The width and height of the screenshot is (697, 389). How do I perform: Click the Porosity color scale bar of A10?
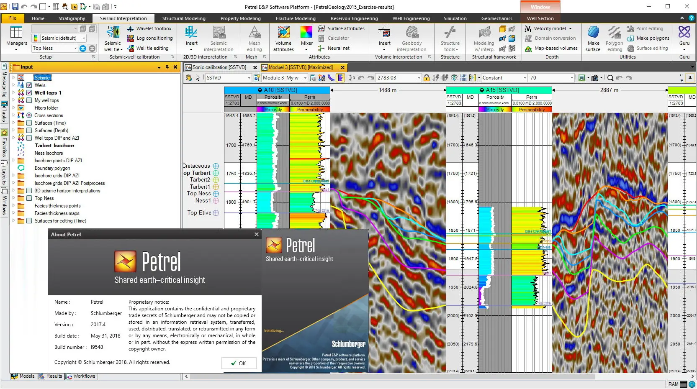273,110
